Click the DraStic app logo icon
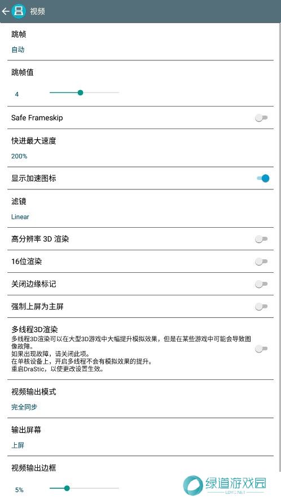 click(19, 11)
